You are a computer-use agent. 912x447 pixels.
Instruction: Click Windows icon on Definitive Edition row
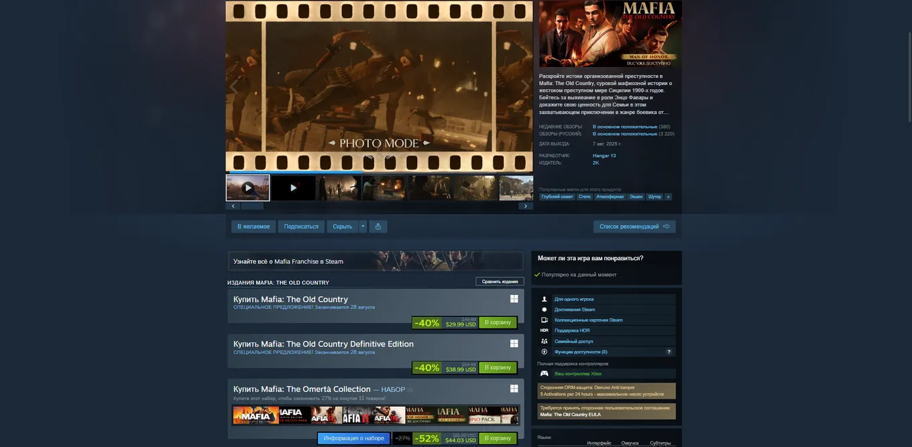coord(514,343)
